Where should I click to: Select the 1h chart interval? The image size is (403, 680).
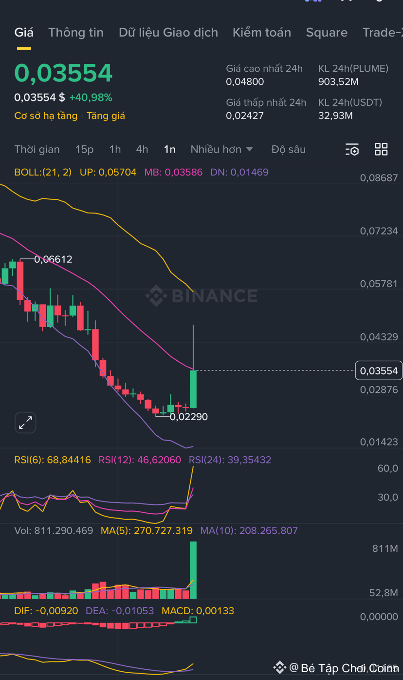[x=115, y=149]
